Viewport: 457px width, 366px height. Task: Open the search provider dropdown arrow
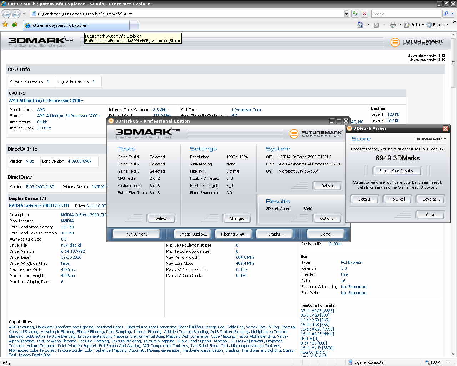tap(452, 14)
